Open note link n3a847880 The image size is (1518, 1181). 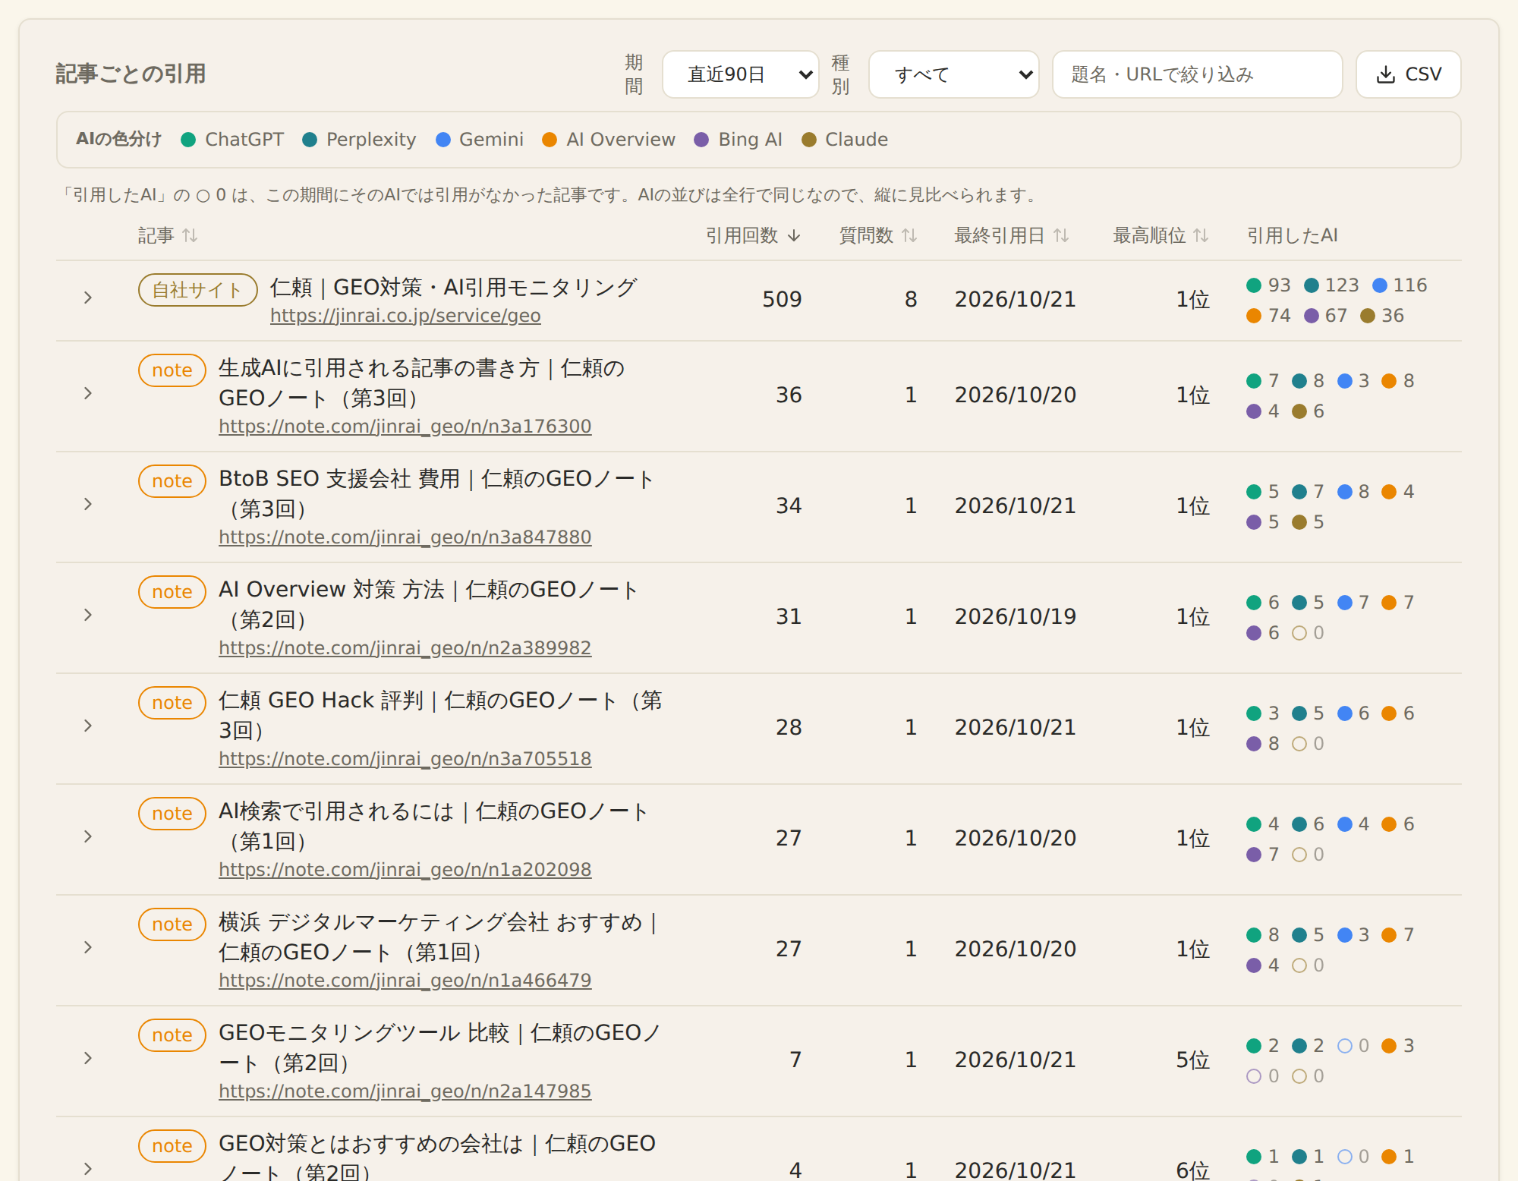click(405, 537)
